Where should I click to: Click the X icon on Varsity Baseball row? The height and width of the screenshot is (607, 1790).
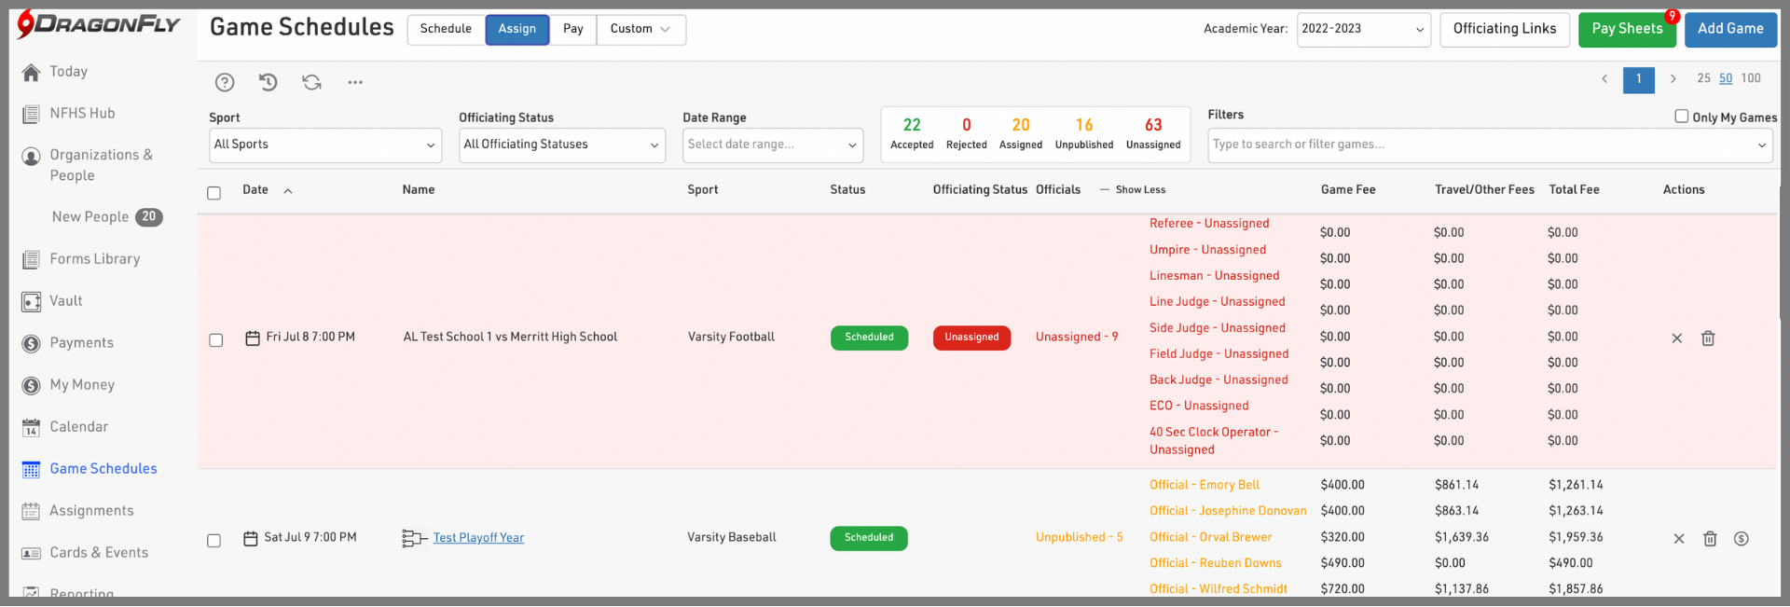(1678, 539)
